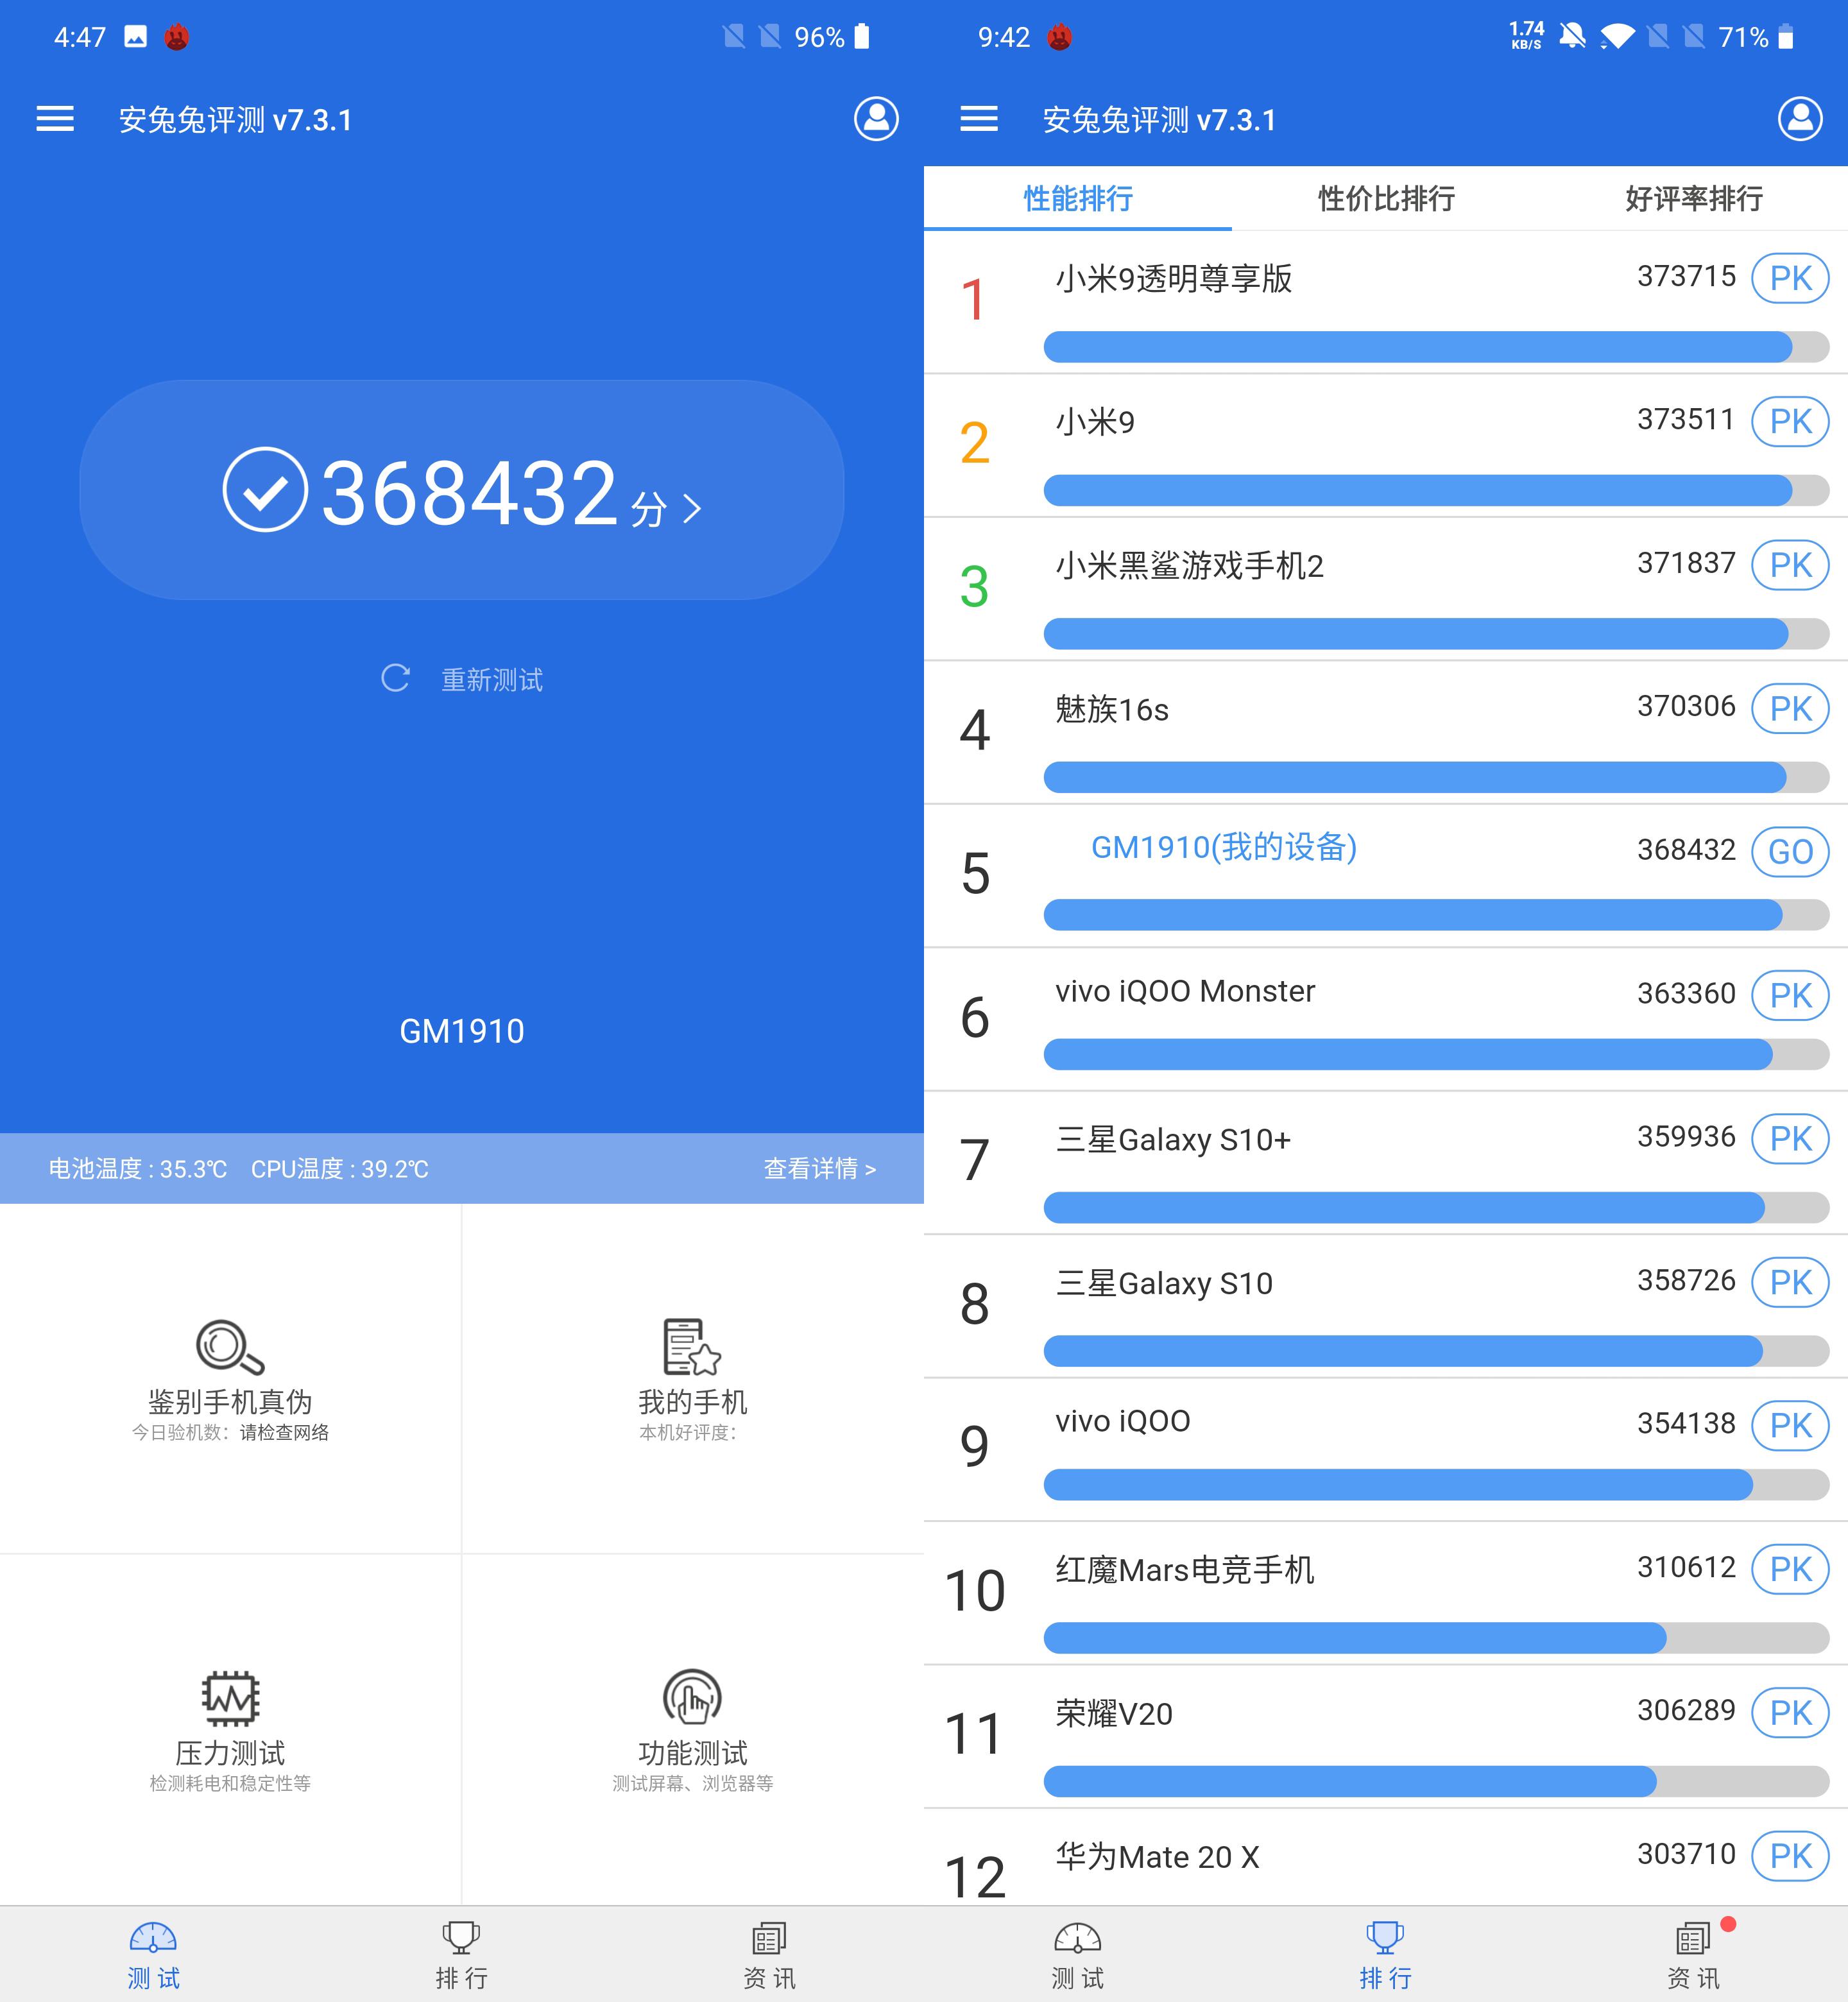Open hamburger menu on left test screen
Image resolution: width=1848 pixels, height=2002 pixels.
55,119
